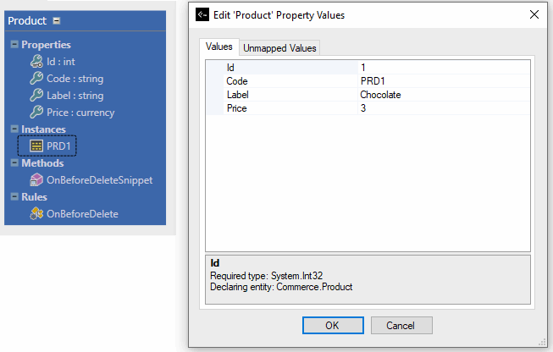Click the wrench icon next to Label

click(36, 96)
